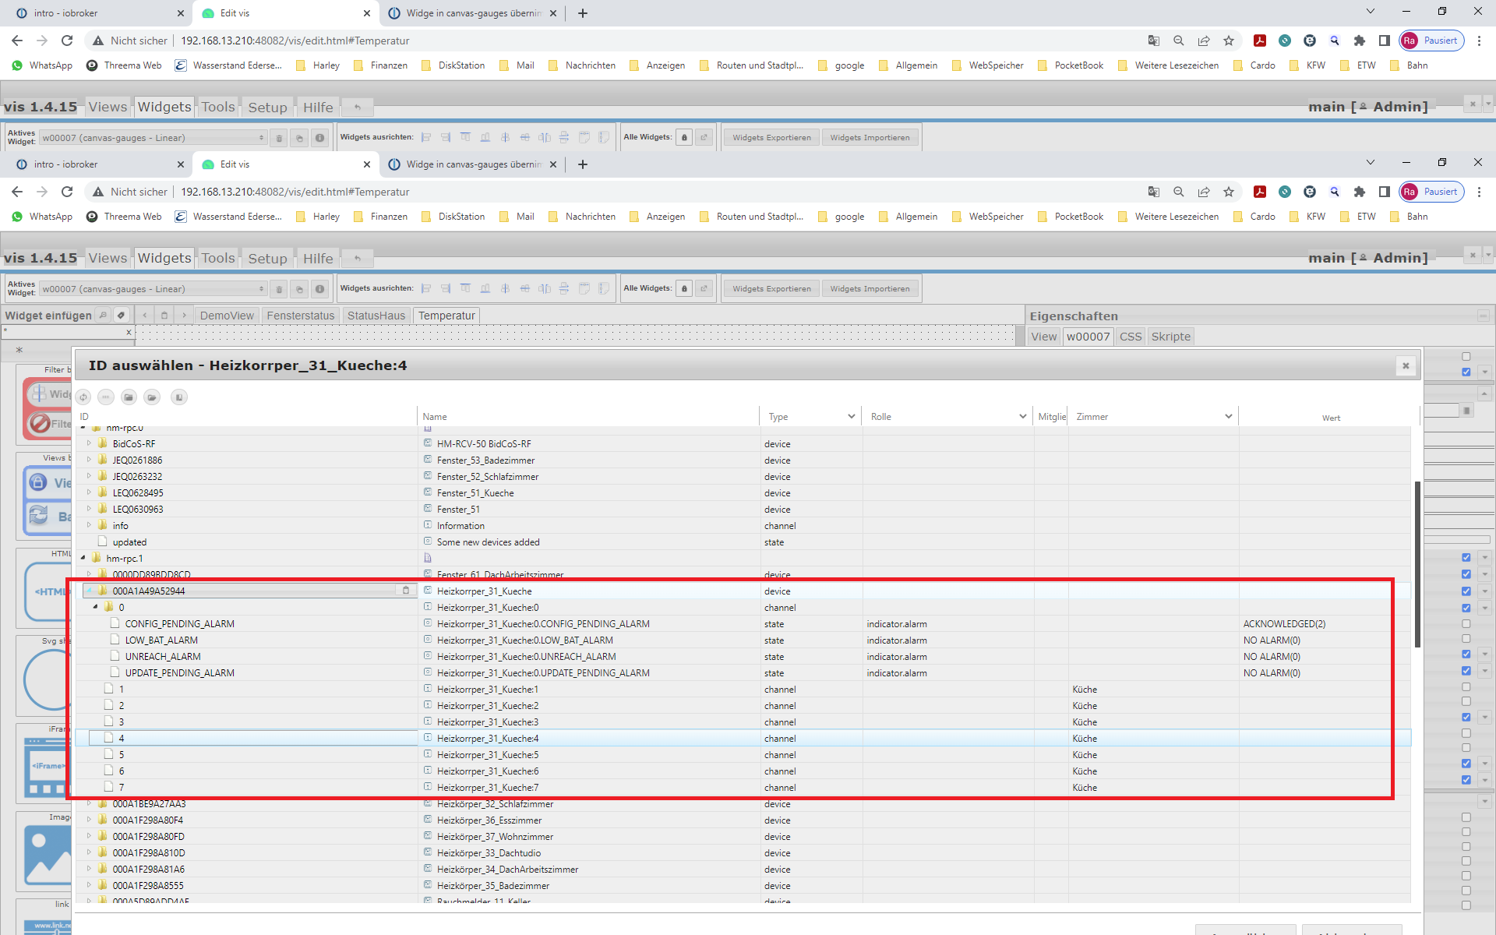
Task: Click the refresh icon in the ID dialog toolbar
Action: [83, 397]
